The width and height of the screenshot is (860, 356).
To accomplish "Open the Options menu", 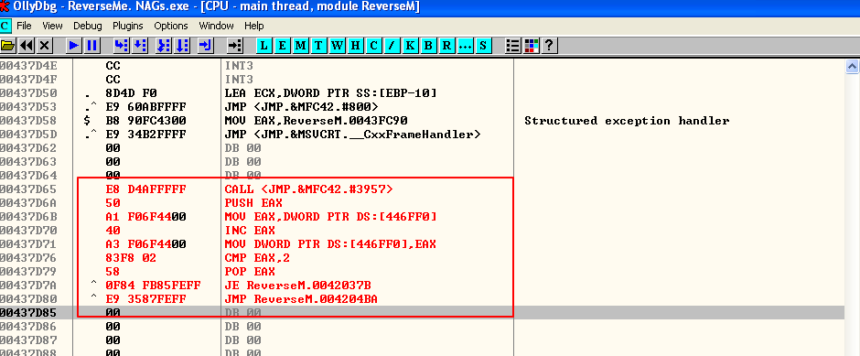I will 171,26.
